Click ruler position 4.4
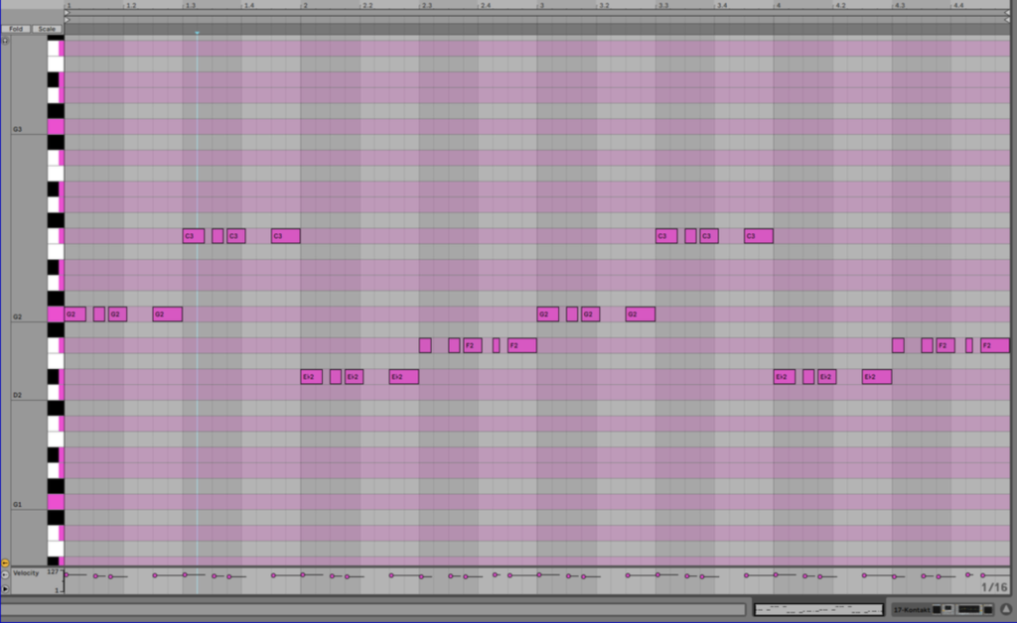 pos(958,5)
